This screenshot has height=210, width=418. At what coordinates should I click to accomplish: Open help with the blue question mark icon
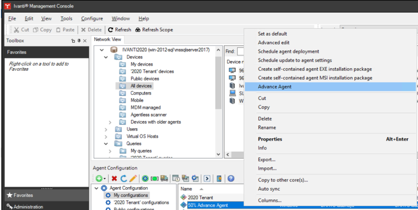click(231, 178)
